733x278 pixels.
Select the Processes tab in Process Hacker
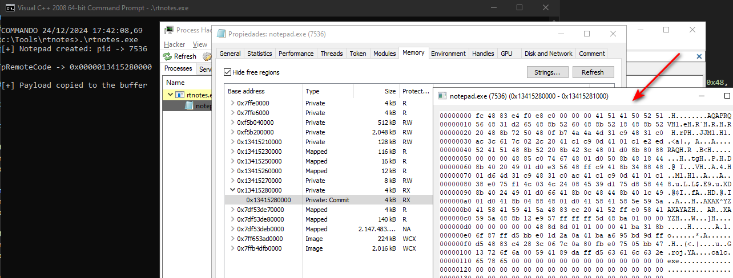178,68
